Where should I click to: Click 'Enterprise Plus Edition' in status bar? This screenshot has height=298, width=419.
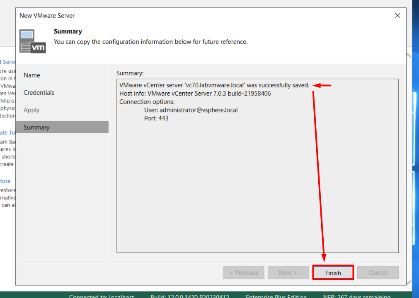(276, 296)
